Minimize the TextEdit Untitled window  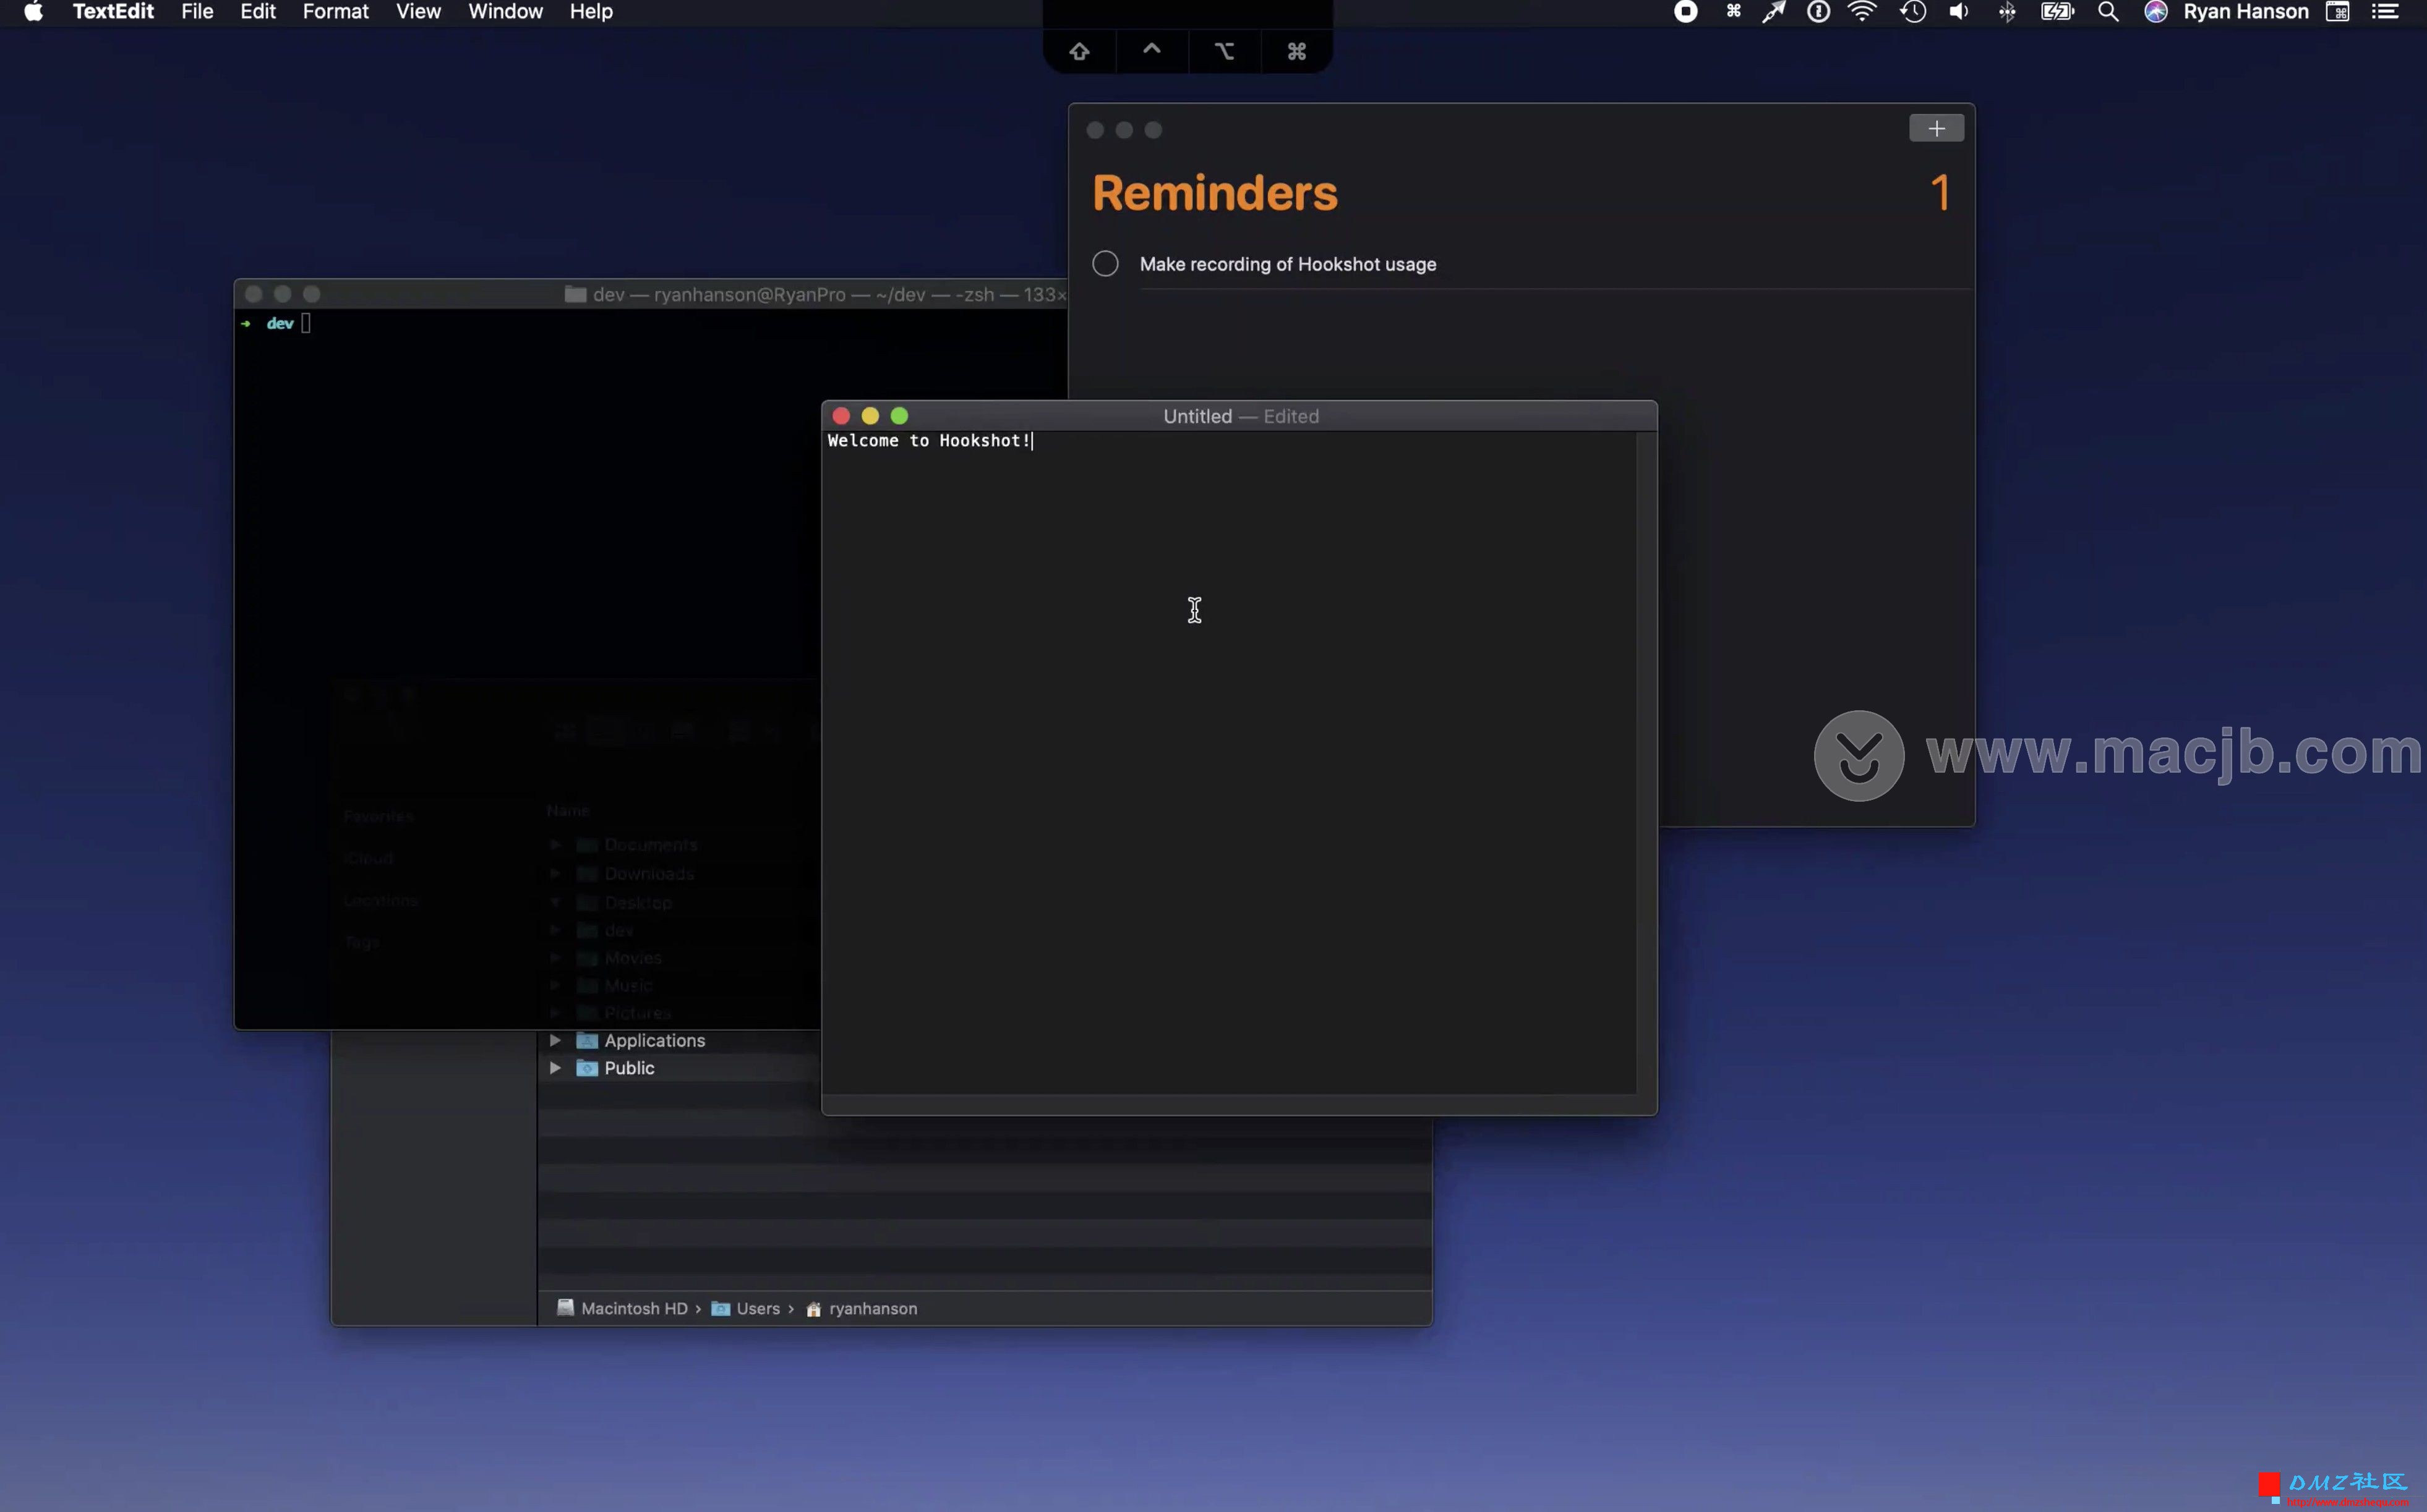tap(870, 416)
